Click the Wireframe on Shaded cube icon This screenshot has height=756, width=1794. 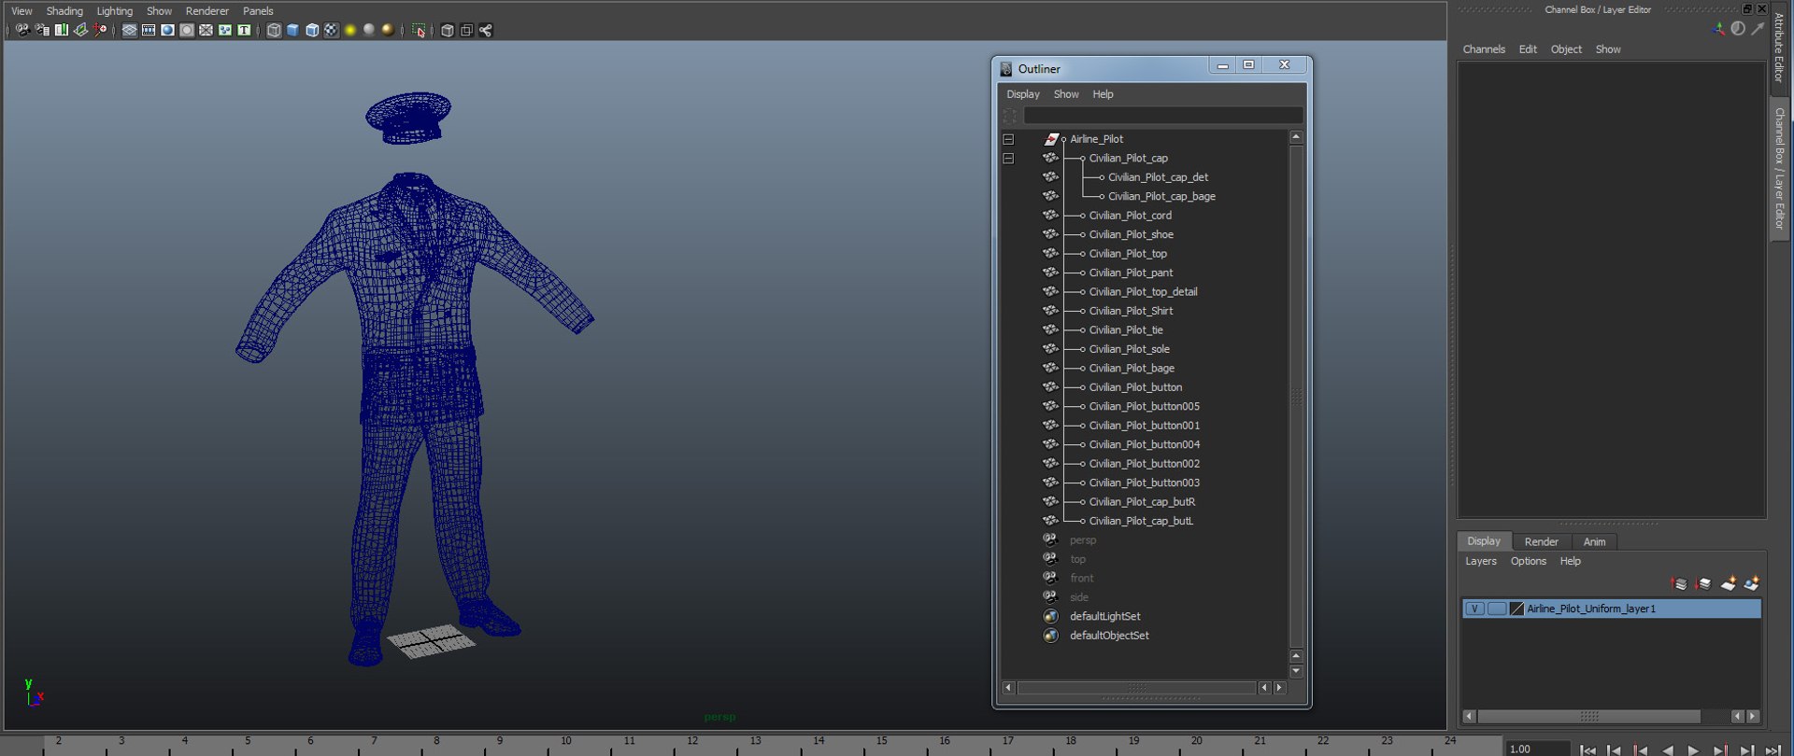coord(312,30)
